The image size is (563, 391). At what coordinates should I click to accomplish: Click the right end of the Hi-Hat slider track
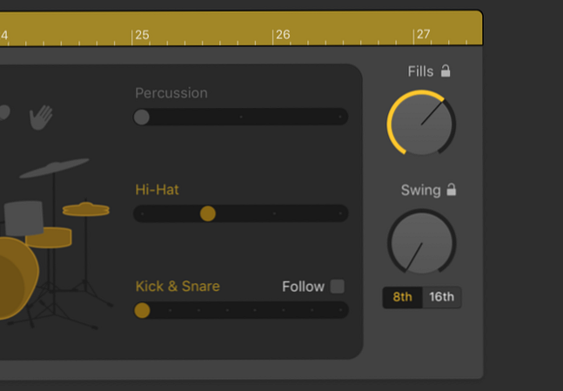(342, 213)
